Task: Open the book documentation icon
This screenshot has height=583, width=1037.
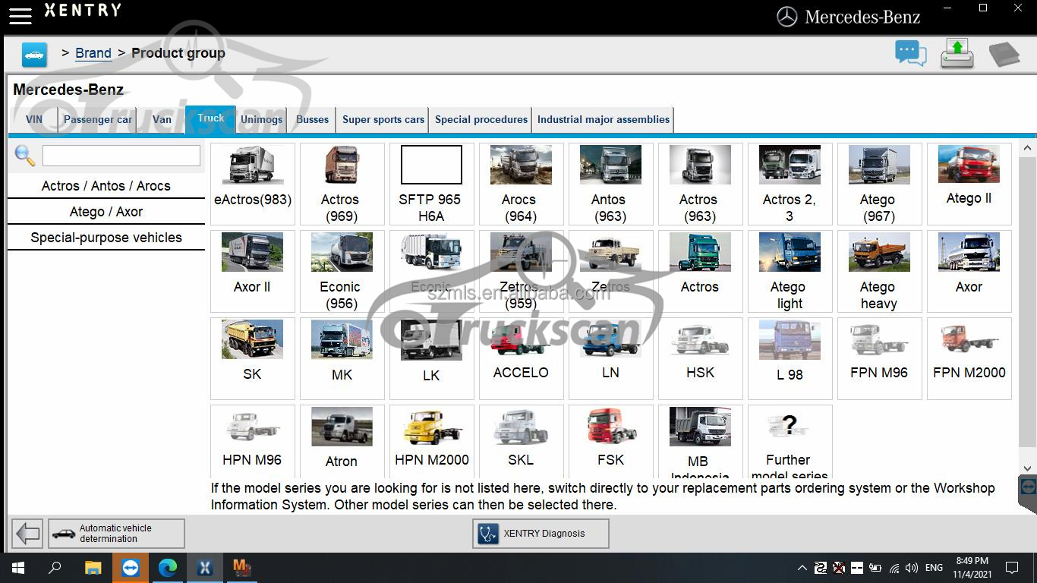Action: pyautogui.click(x=1004, y=55)
